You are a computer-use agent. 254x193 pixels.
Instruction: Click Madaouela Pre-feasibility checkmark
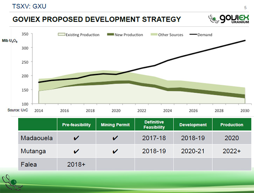[76, 138]
